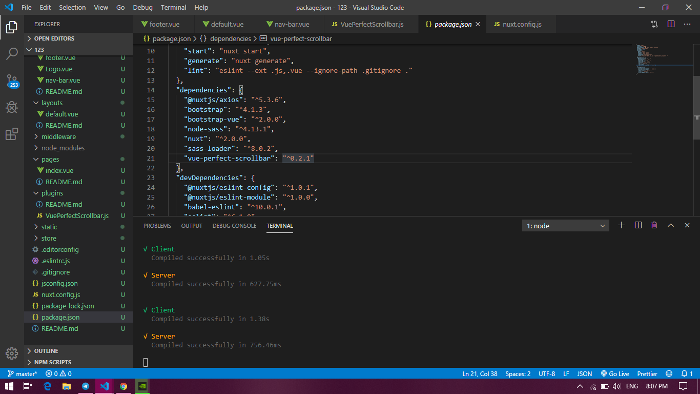Image resolution: width=700 pixels, height=394 pixels.
Task: Change indentation via Spaces: 2
Action: pyautogui.click(x=518, y=373)
